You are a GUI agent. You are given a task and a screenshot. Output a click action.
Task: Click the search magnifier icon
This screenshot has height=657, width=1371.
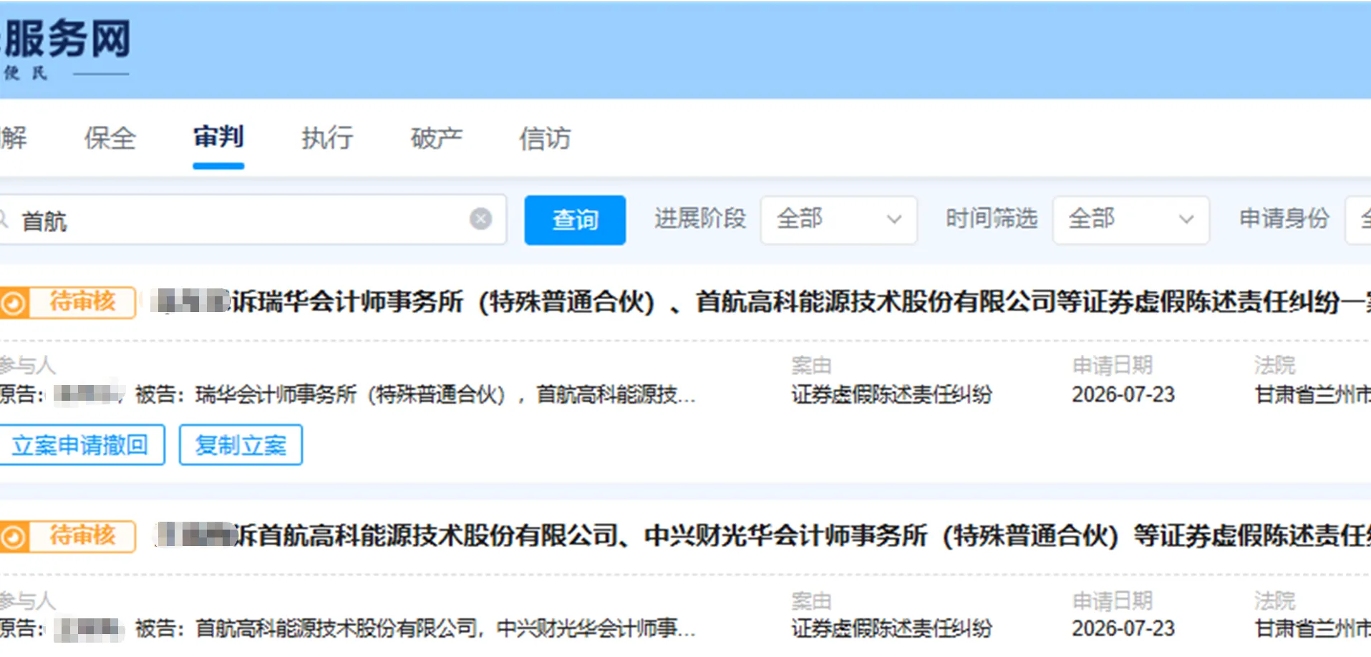(x=3, y=218)
